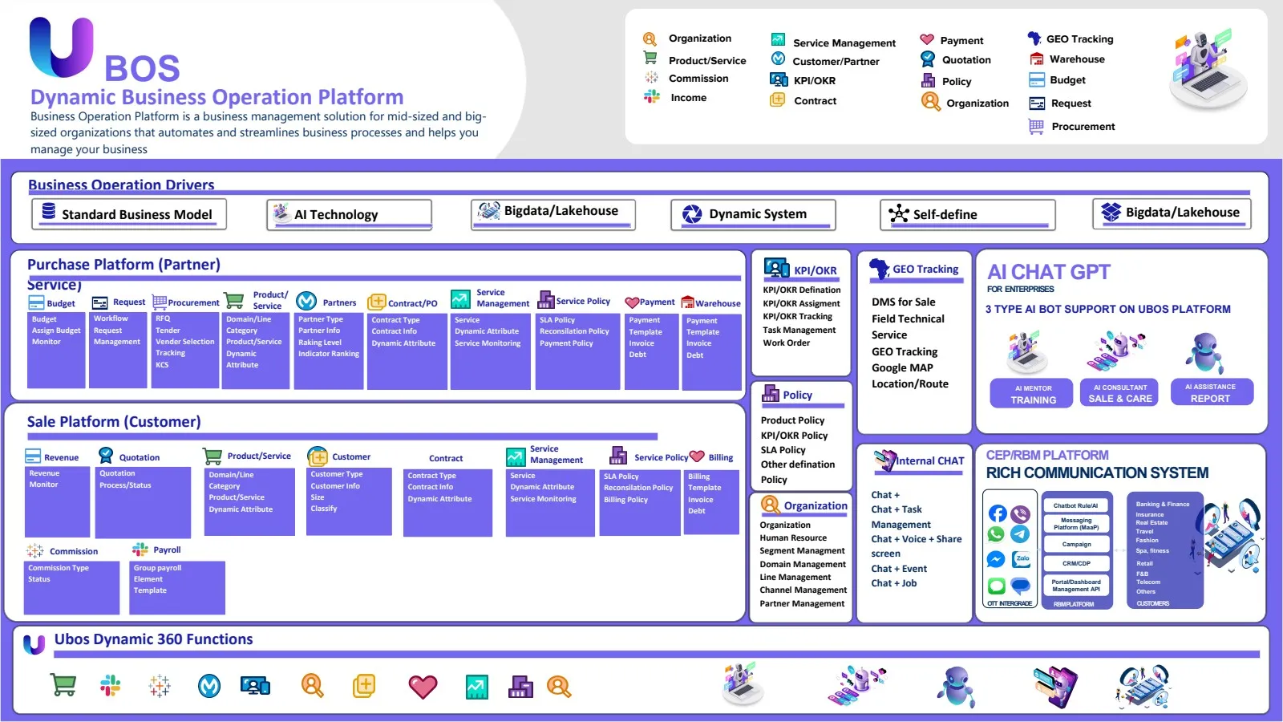Select the Standard Business Model driver
Screen dimensions: 1283x722
(129, 214)
